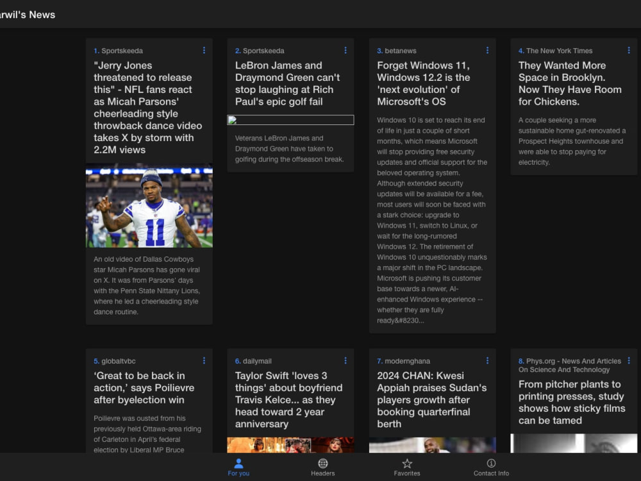Click the Windows 10 end-of-life summary text
The width and height of the screenshot is (641, 481).
click(432, 221)
